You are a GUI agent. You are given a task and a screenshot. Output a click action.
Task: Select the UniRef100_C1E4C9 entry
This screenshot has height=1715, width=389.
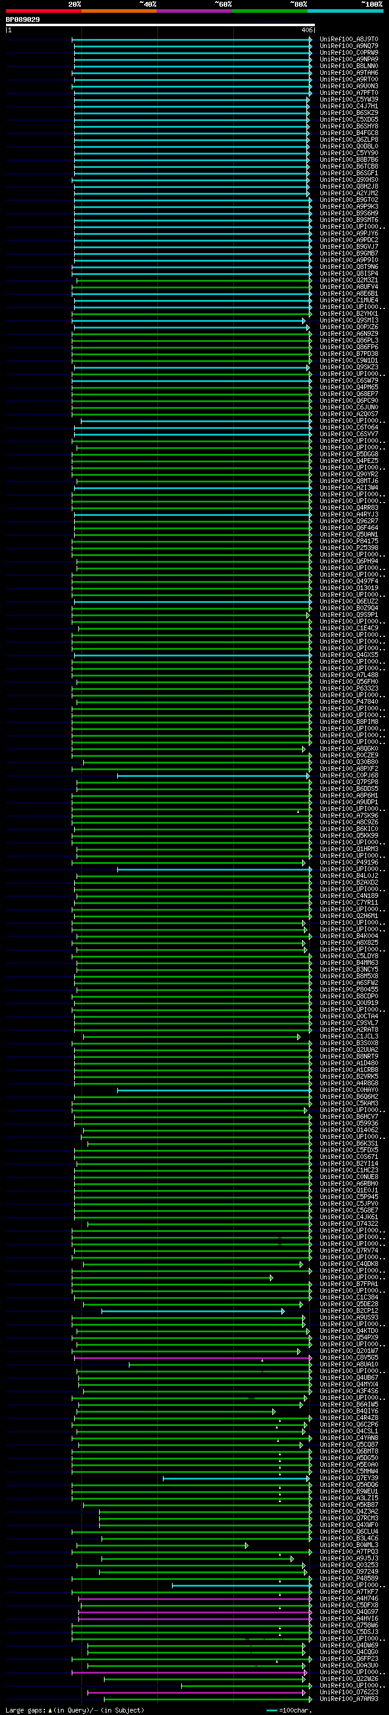[348, 628]
